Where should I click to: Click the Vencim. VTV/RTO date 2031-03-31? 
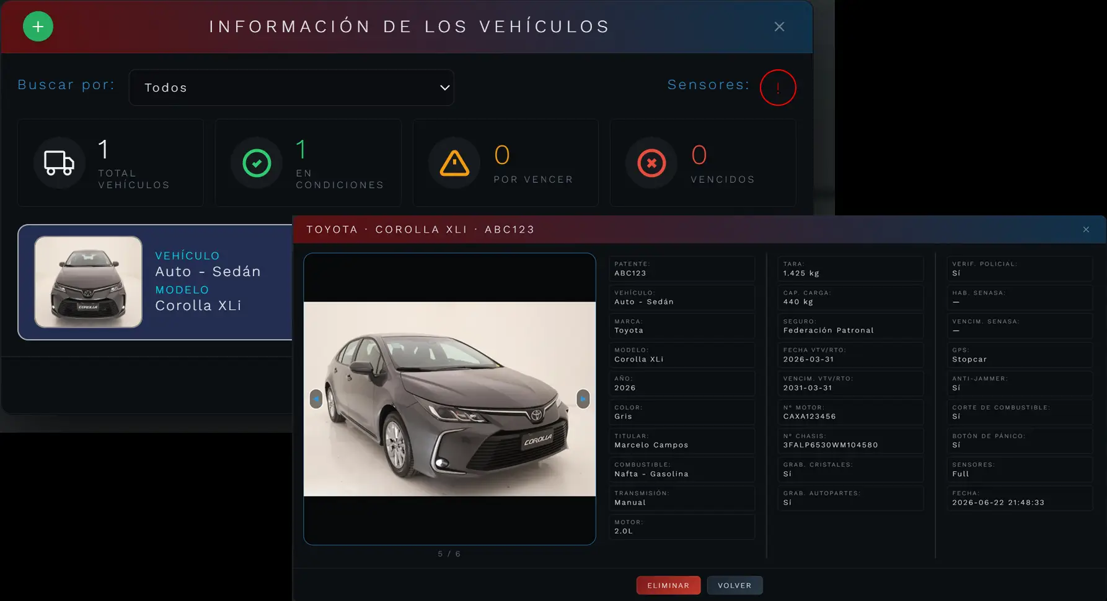(808, 388)
